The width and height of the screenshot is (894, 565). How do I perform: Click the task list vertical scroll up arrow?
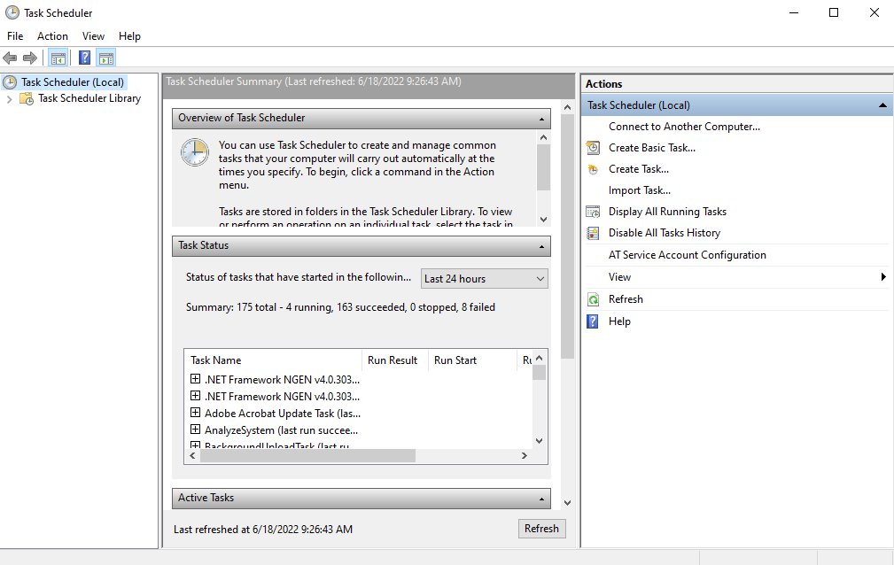(540, 358)
